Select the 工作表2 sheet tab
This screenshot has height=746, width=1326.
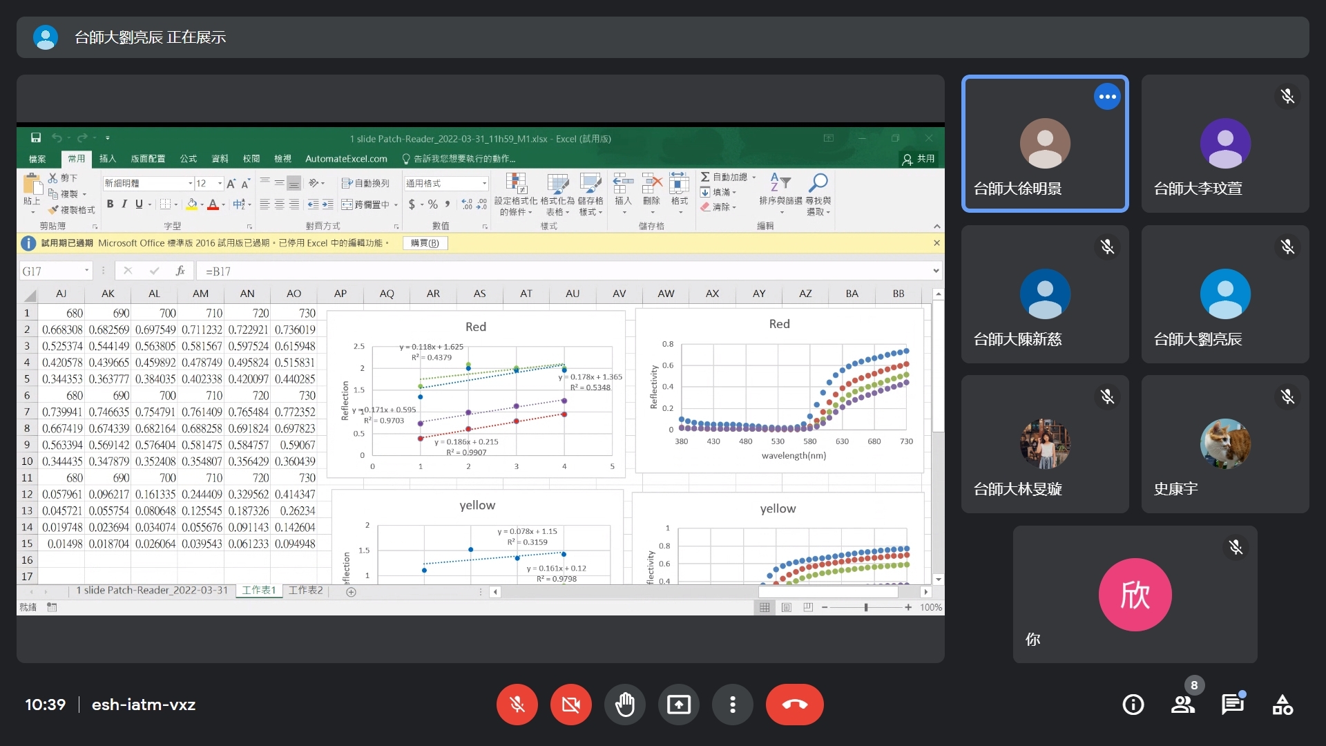[x=305, y=591]
